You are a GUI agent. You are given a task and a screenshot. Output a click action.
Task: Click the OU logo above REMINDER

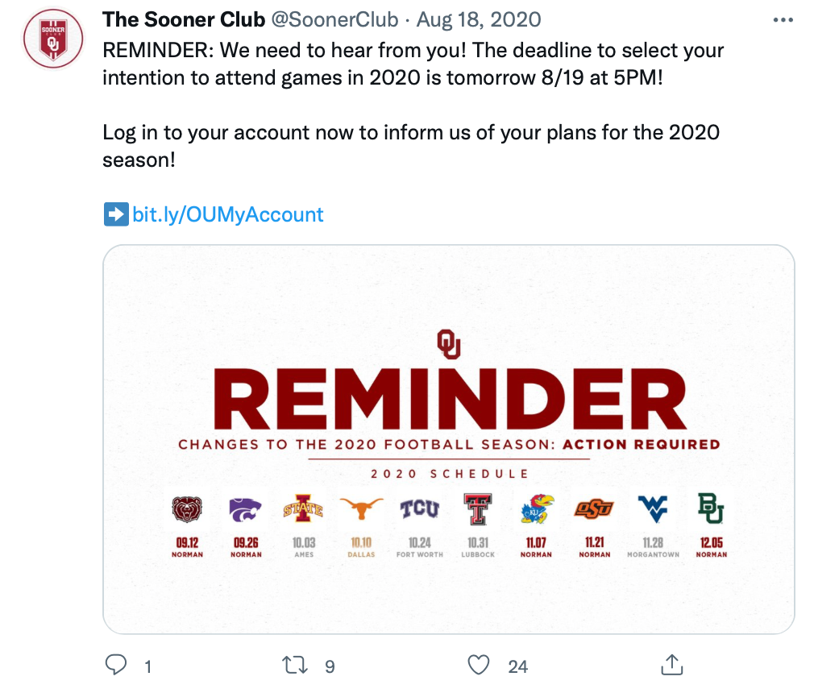coord(449,344)
